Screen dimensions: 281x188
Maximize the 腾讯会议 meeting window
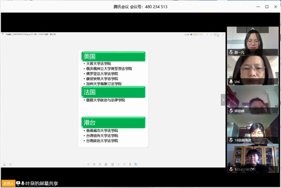point(267,7)
